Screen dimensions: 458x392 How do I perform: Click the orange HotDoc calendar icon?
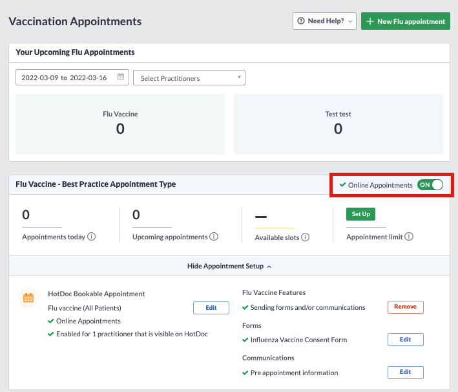[28, 298]
